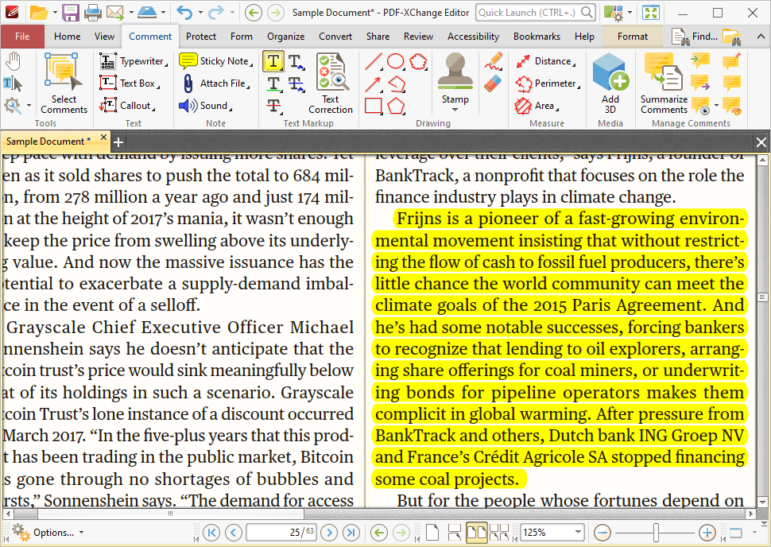Focus the Quick Launch search box
771x547 pixels.
click(x=536, y=12)
